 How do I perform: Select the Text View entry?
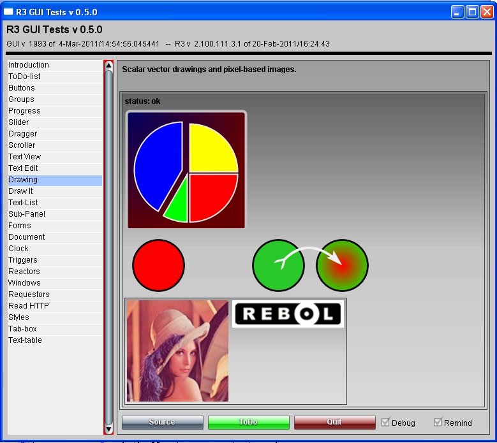click(55, 157)
